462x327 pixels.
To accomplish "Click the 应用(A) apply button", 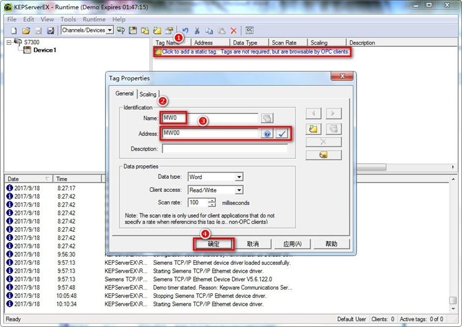I will point(292,244).
